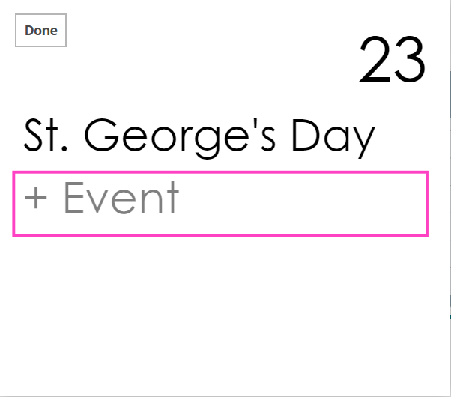Viewport: 451px width, 397px height.
Task: Click the blank space right of Done
Action: 187,31
